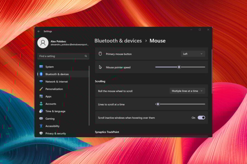
Task: Click Lines to scroll at a time label
Action: (111, 105)
